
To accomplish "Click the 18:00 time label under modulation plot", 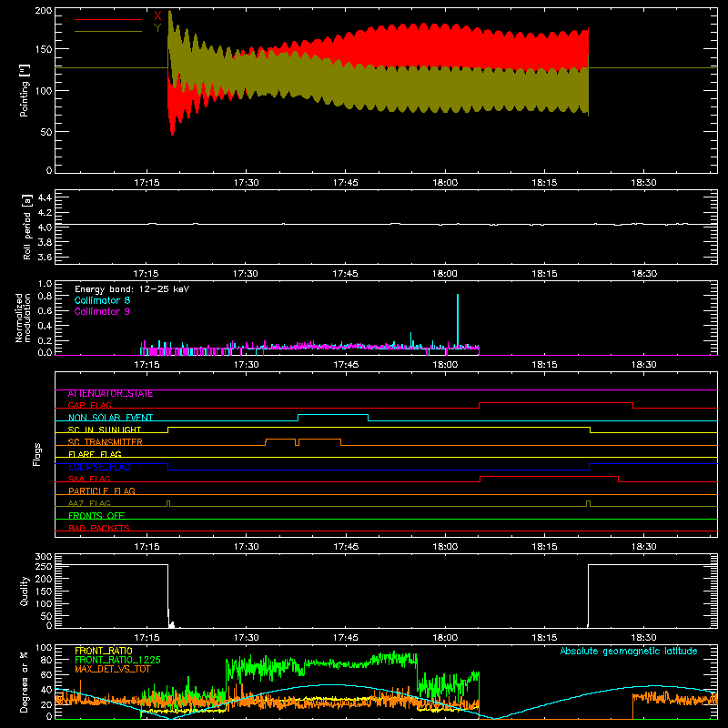I will (445, 365).
